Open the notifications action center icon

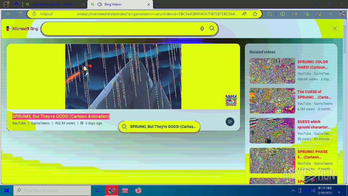pos(339,191)
